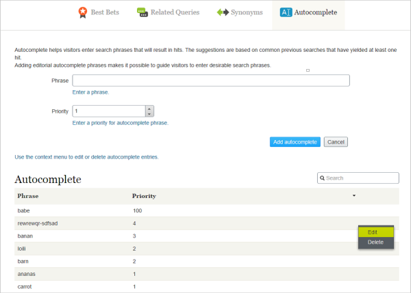Increase Priority with the up stepper arrow

point(149,108)
